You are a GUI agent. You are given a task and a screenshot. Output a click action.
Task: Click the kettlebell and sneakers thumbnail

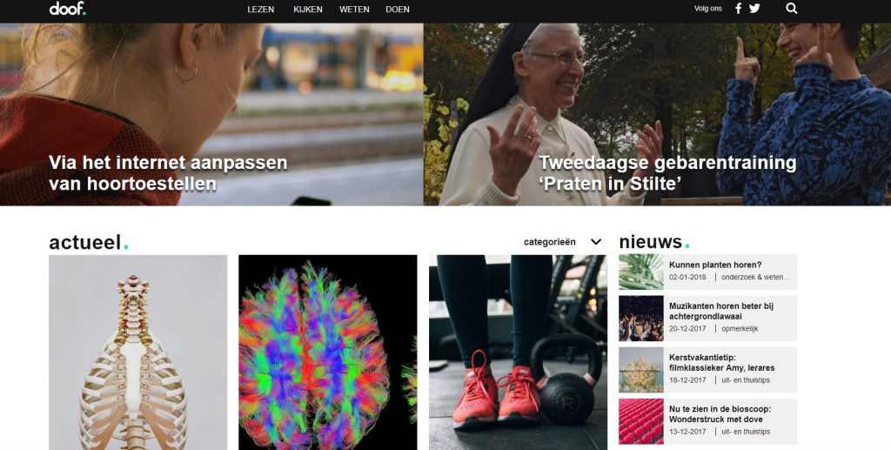point(518,353)
